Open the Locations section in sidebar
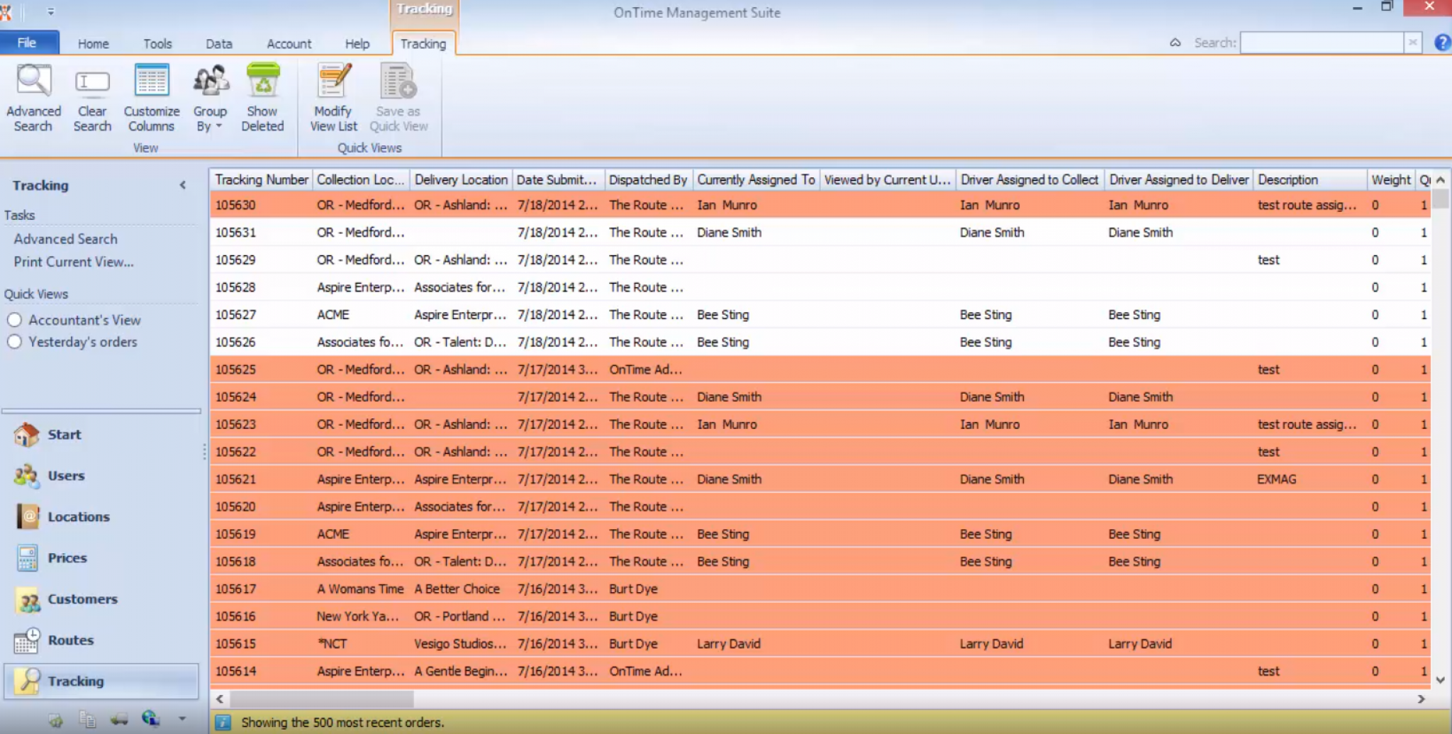 (x=78, y=517)
